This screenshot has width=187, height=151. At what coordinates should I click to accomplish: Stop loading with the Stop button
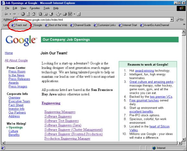point(23,14)
